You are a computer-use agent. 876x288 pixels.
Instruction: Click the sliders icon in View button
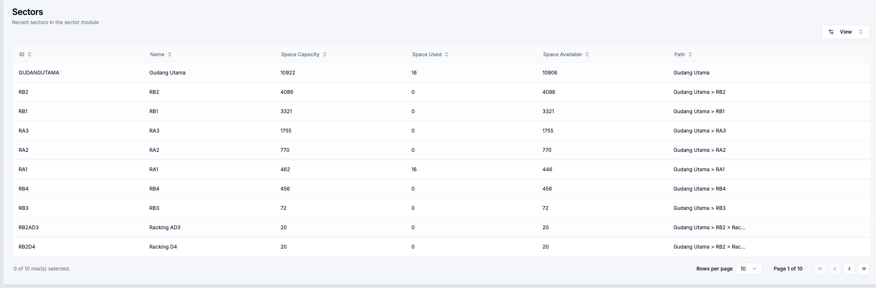tap(831, 32)
